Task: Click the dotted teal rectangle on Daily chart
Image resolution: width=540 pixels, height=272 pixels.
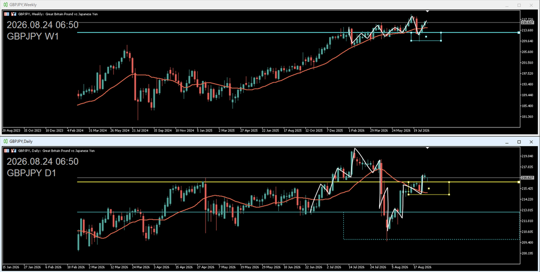Action: pos(431,226)
